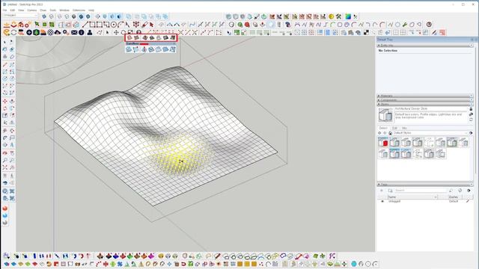Select the style thumbnail with the red face
Viewport: 479px width, 269px height.
point(382,142)
